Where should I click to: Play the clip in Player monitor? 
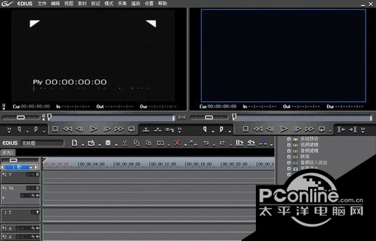(x=94, y=129)
